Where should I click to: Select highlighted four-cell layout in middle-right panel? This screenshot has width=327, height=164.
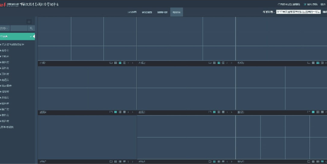pyautogui.click(x=313, y=112)
